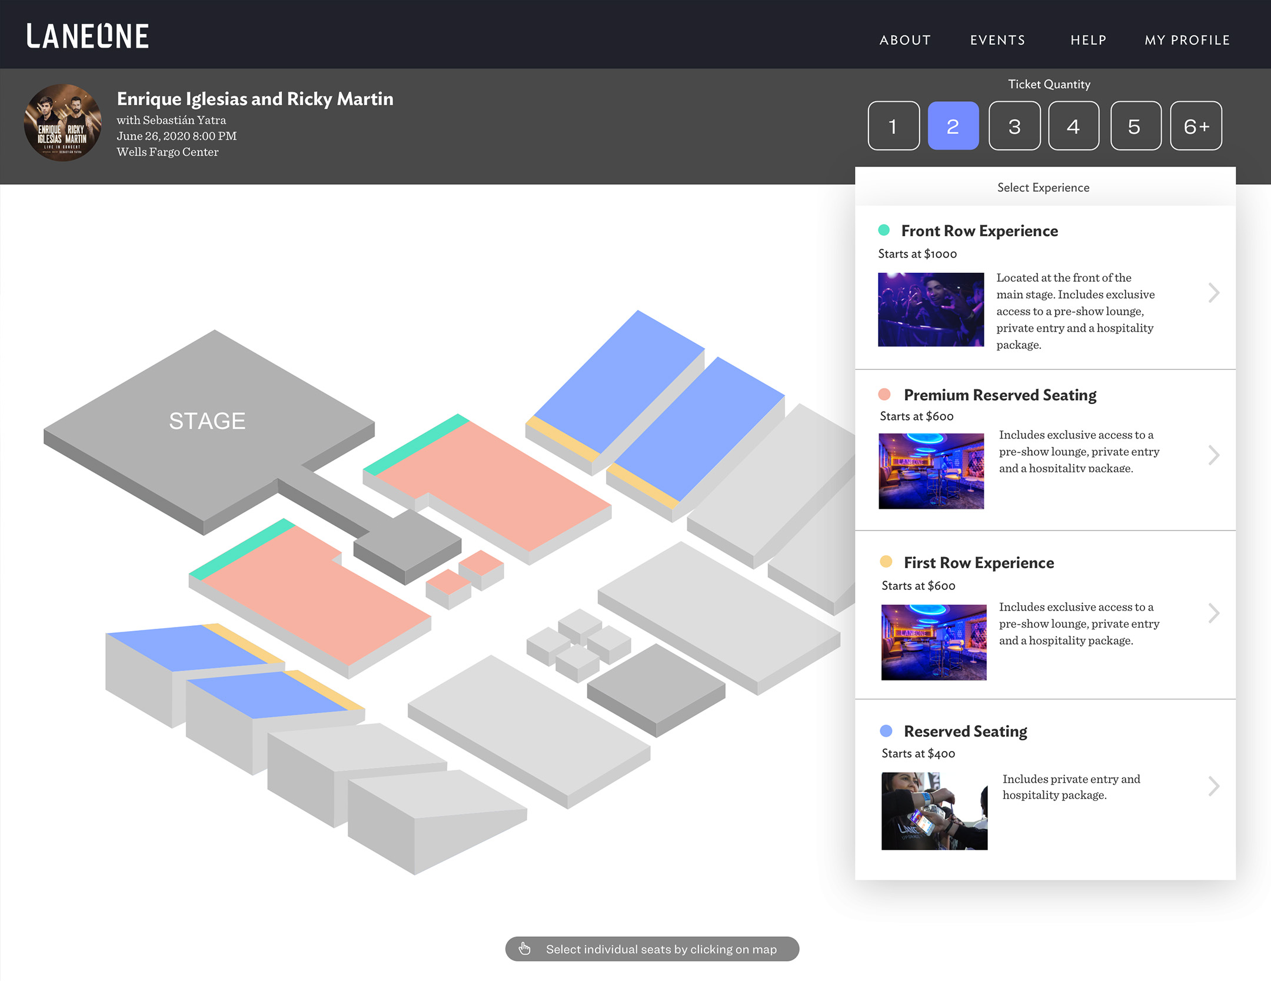Click the yellow dot beside First Row Experience
The height and width of the screenshot is (981, 1271).
pyautogui.click(x=886, y=562)
